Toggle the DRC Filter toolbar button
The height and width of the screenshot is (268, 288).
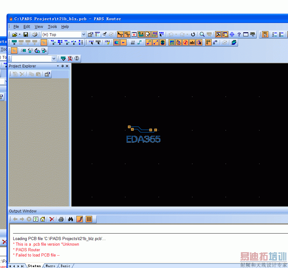click(x=127, y=34)
